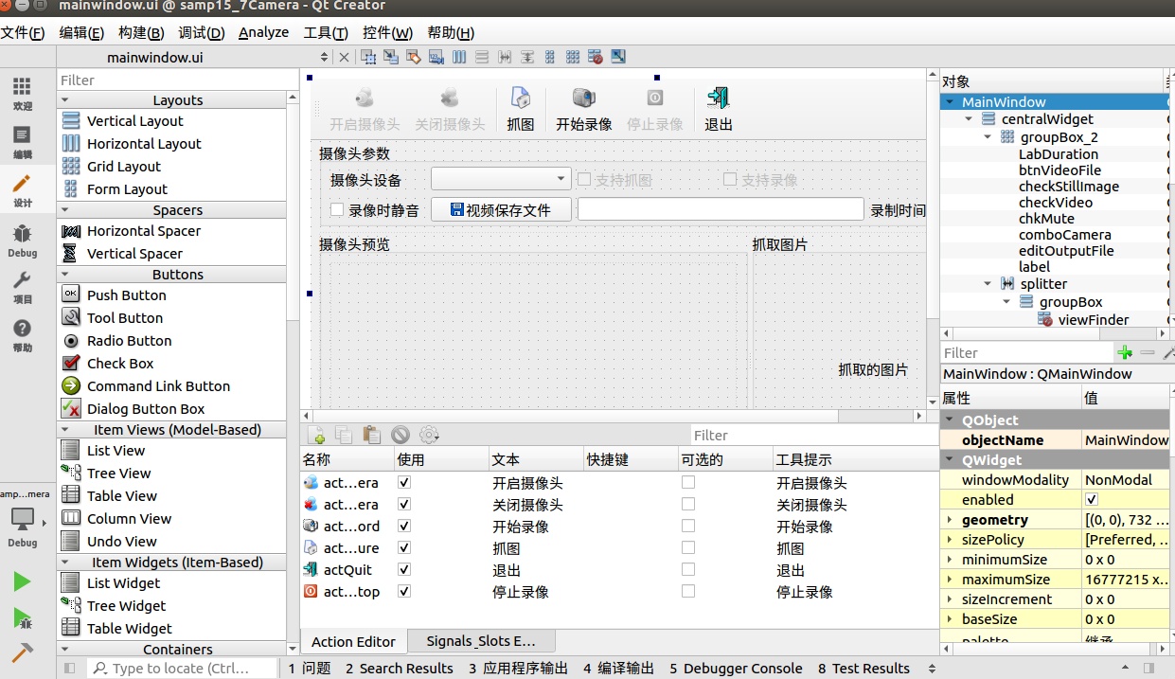Open the 欢迎 (Welcome) mode in sidebar
1175x679 pixels.
22,94
